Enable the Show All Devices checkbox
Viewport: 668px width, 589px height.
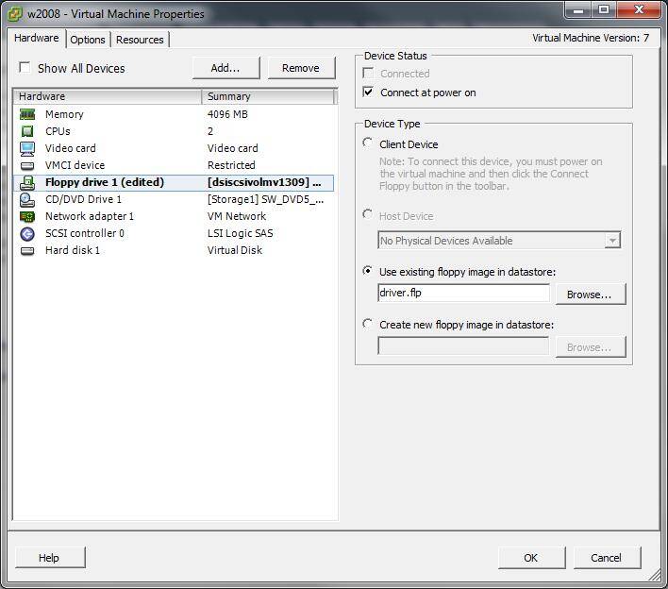(25, 68)
